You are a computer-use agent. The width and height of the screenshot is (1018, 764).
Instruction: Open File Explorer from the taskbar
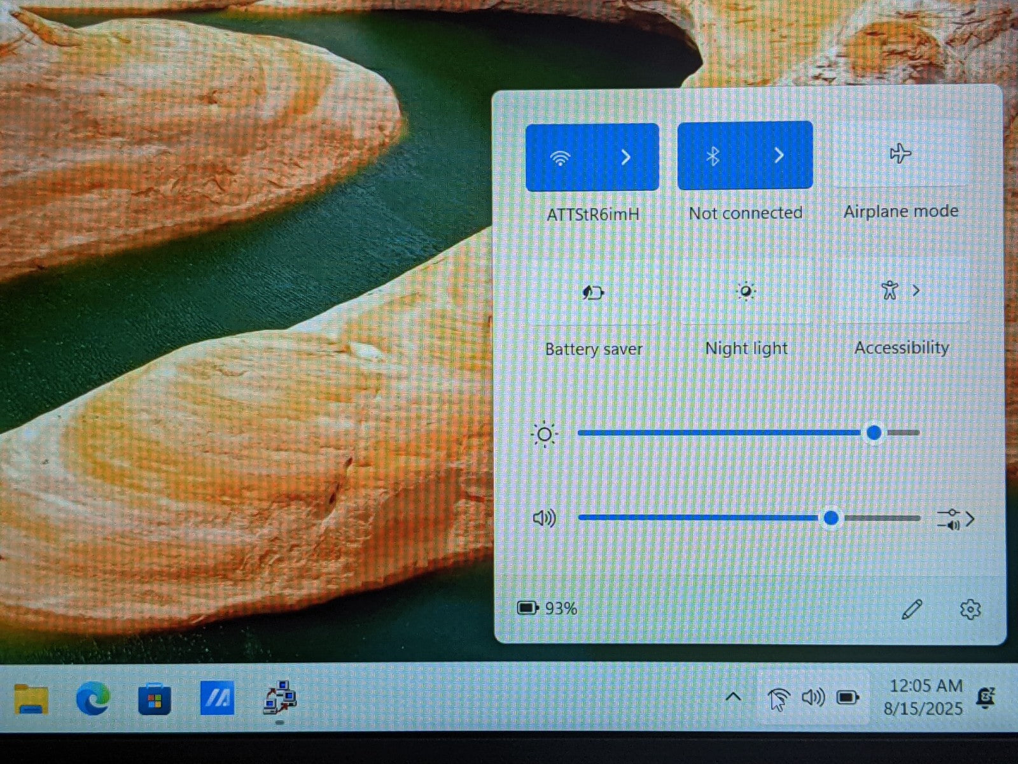31,699
